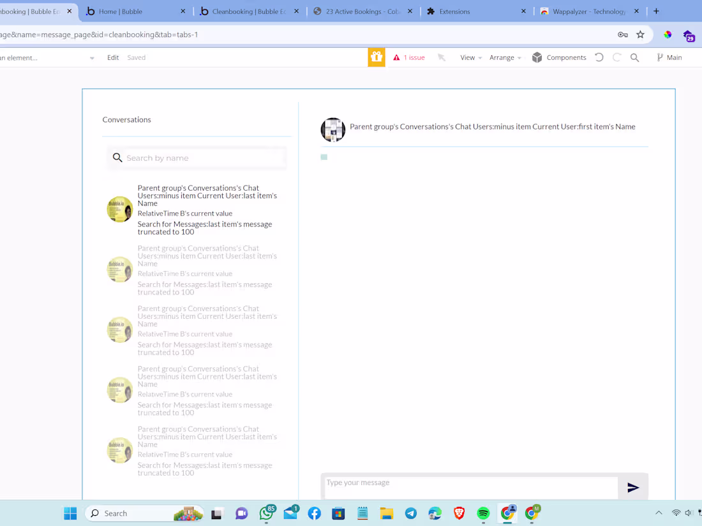Click the red 1 issue warning icon
702x526 pixels.
(398, 57)
